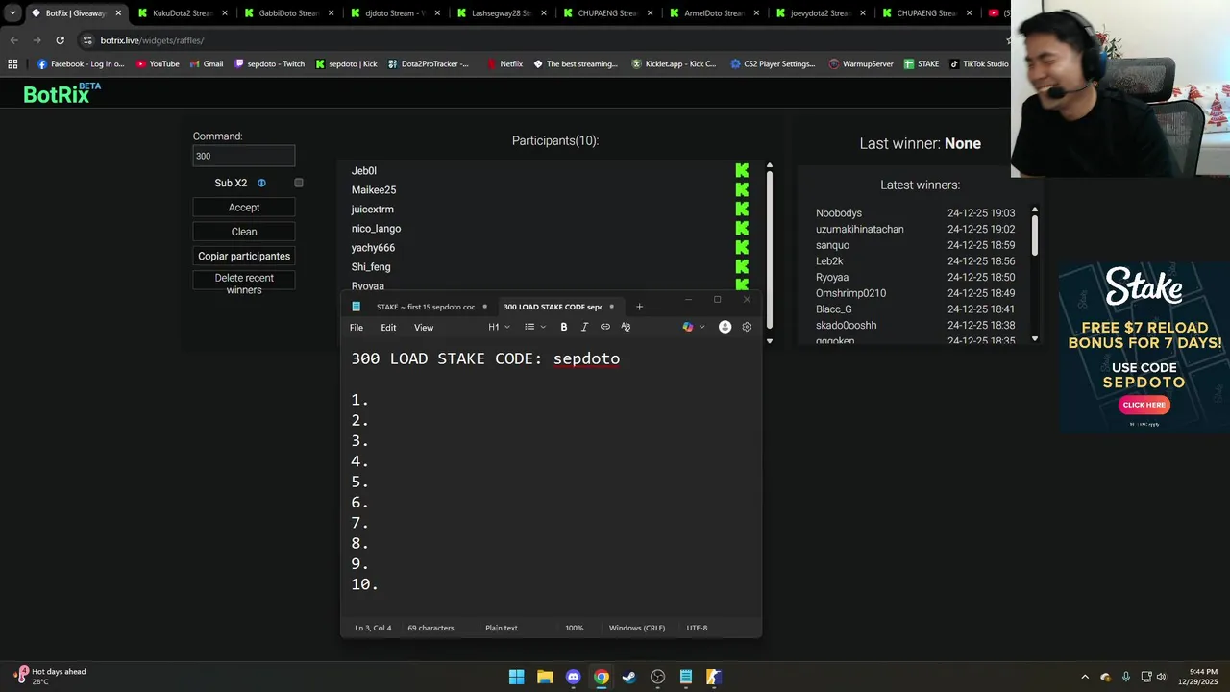This screenshot has height=692, width=1230.
Task: Switch to KukuDota2 Stream browser tab
Action: coord(182,13)
